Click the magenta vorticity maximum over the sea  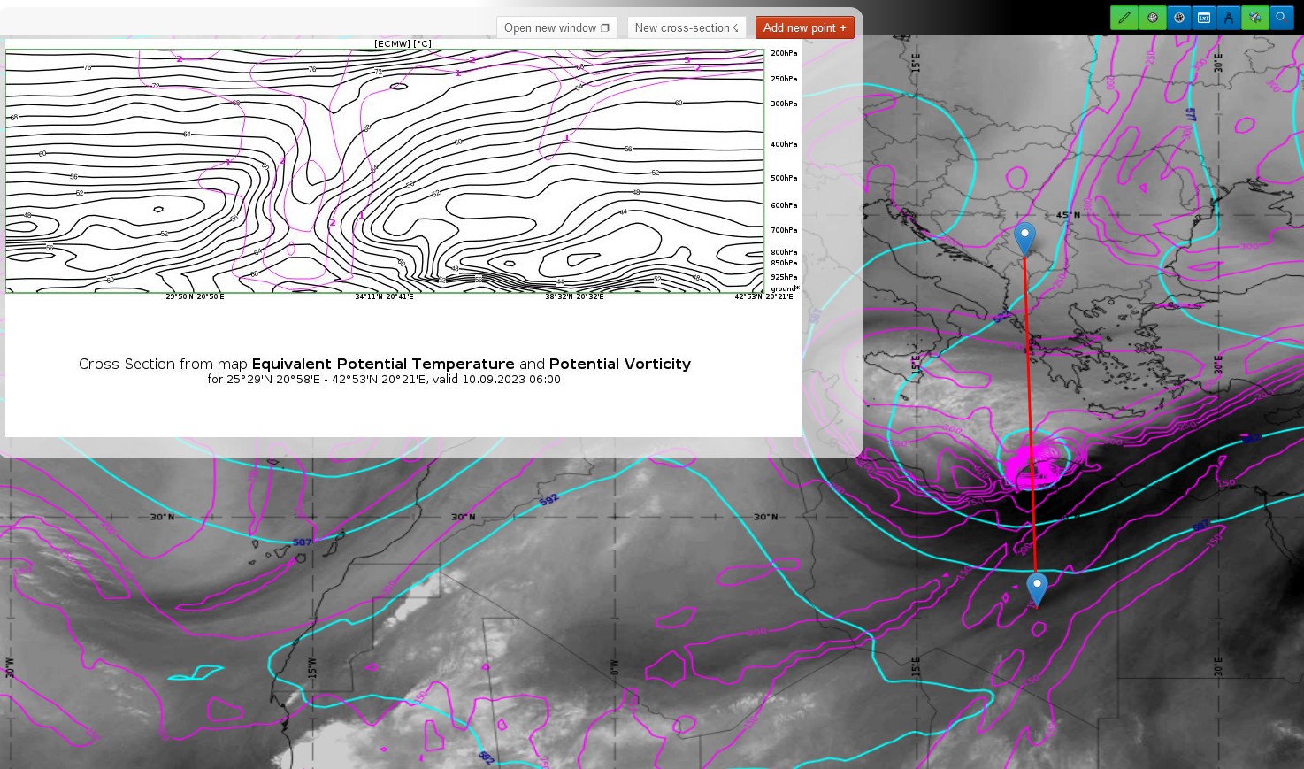(1032, 466)
